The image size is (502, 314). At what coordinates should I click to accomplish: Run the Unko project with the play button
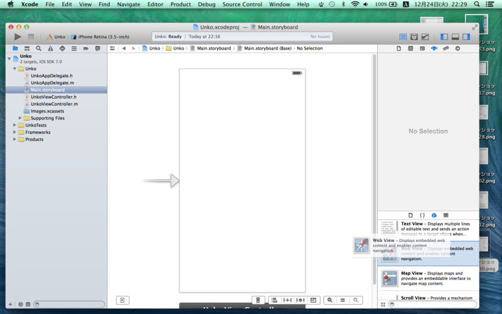[18, 37]
